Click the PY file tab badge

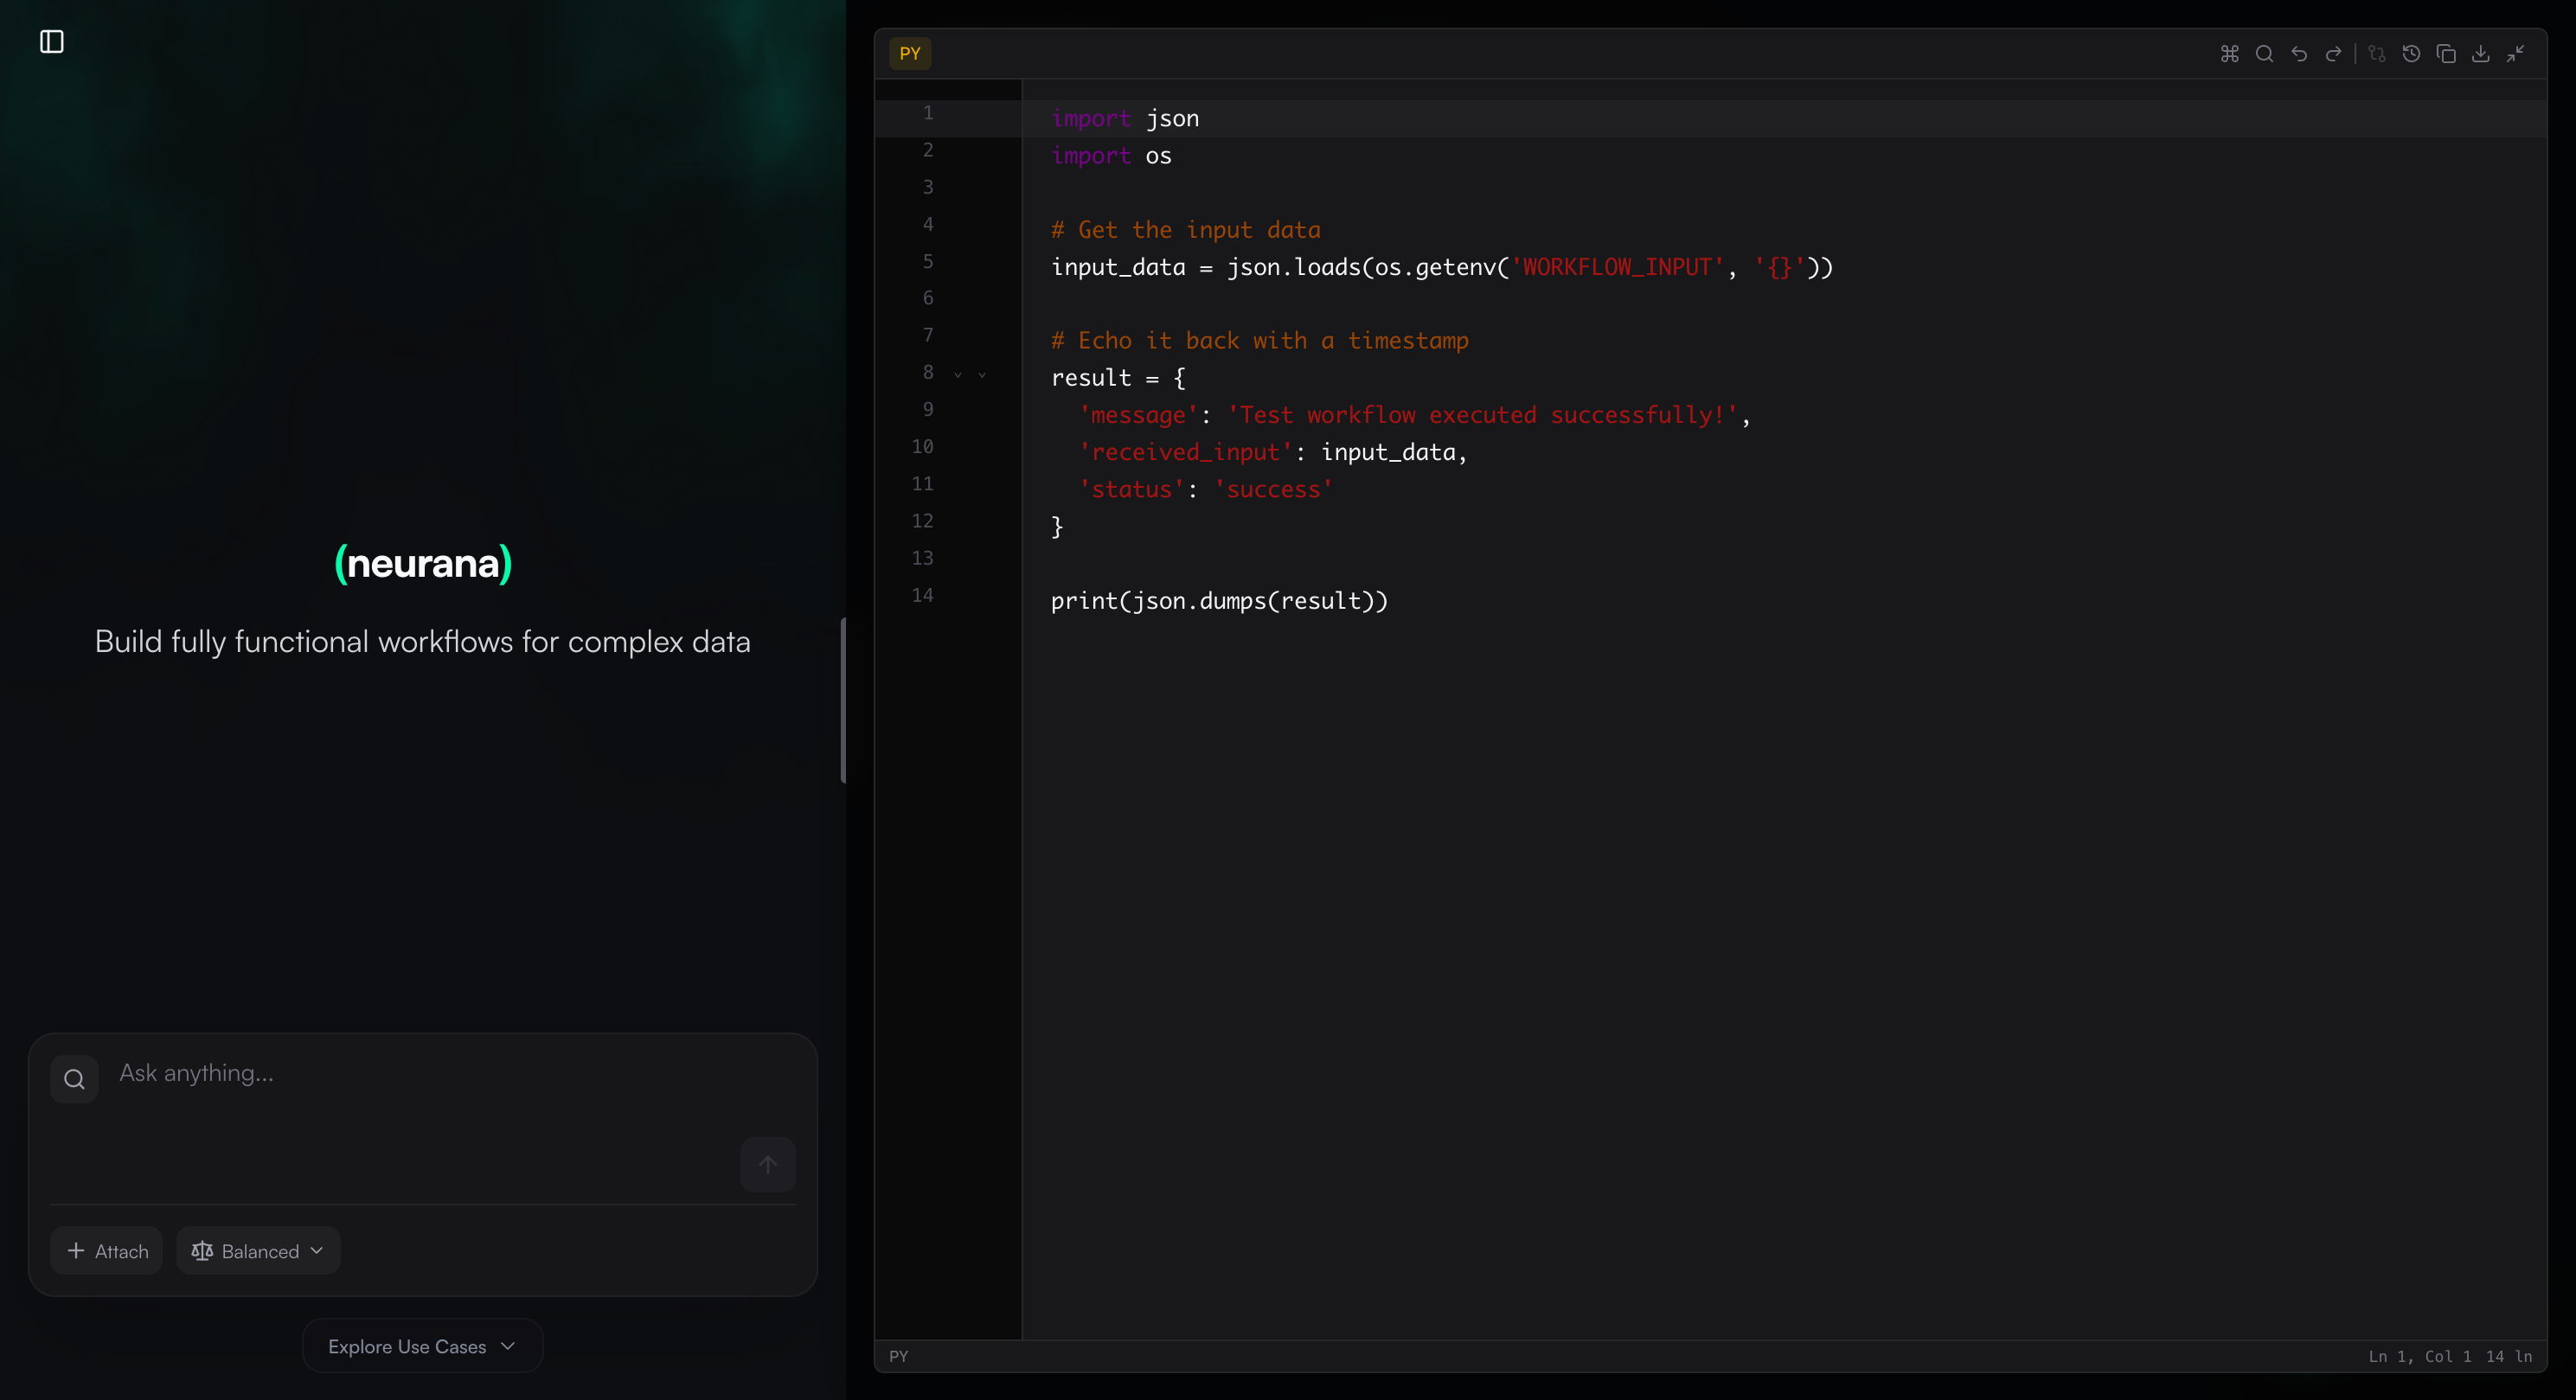point(910,54)
